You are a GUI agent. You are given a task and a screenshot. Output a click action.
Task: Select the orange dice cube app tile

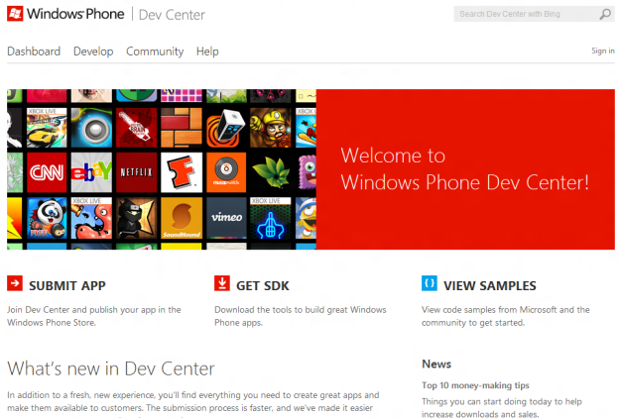point(226,128)
